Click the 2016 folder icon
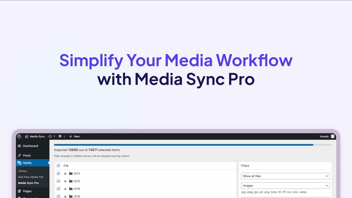Screen dimensions: 352x198 pyautogui.click(x=71, y=189)
